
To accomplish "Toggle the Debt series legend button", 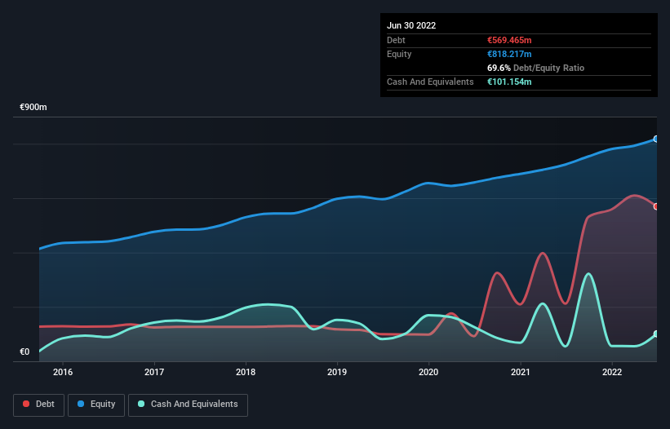I will point(38,405).
